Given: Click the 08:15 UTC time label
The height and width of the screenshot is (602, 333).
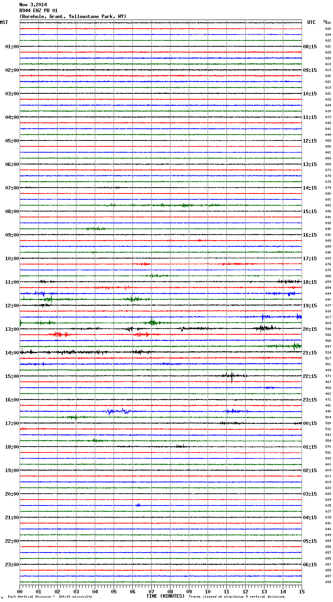Looking at the screenshot, I should [x=310, y=47].
